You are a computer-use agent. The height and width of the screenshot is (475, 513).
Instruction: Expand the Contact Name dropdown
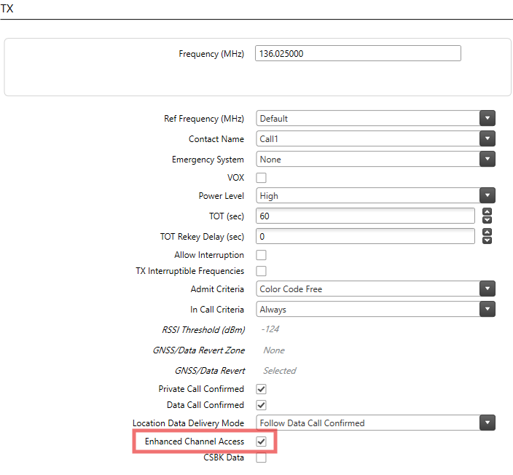click(x=487, y=139)
